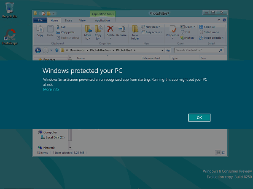Image resolution: width=253 pixels, height=189 pixels.
Task: Click the ribbon minimize caret icon
Action: click(x=219, y=20)
